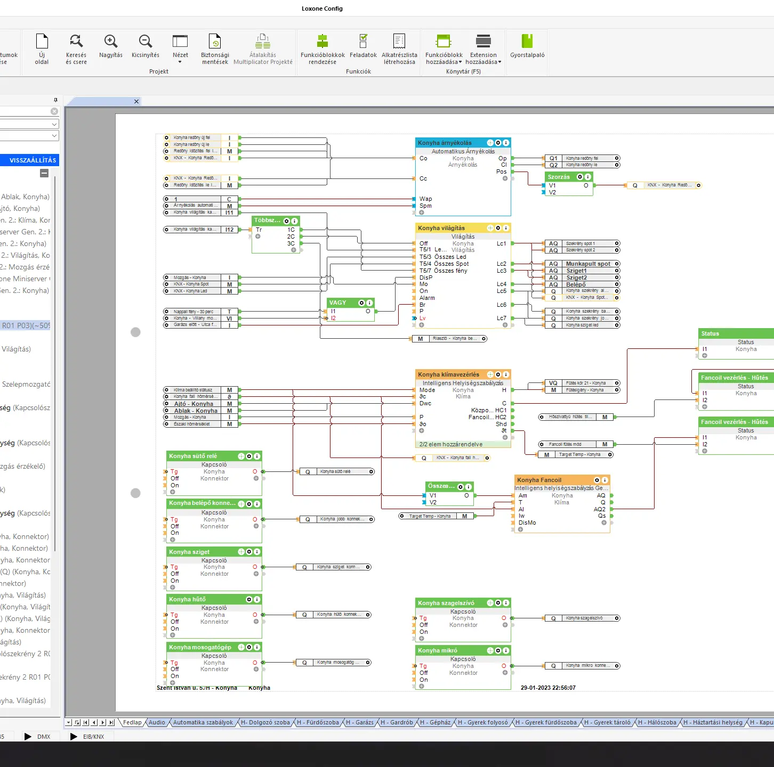Open the H - Garázs sheet tab
This screenshot has height=767, width=774.
pos(360,723)
